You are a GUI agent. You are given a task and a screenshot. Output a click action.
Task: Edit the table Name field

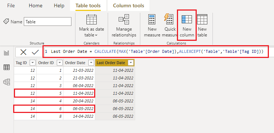click(x=48, y=21)
